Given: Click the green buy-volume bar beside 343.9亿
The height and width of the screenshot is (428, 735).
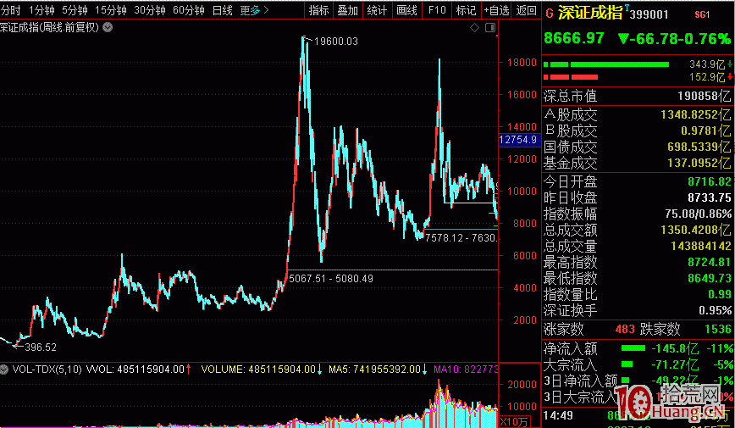Looking at the screenshot, I should (x=605, y=64).
